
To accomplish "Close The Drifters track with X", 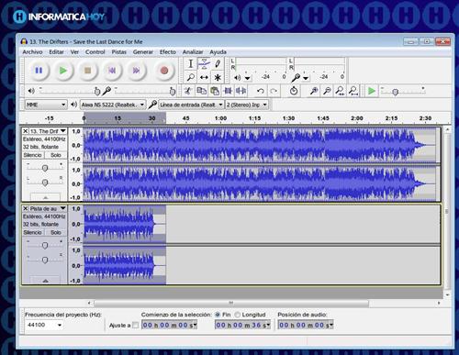I will tap(26, 131).
